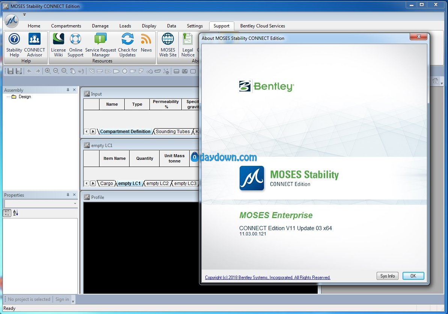Switch to the Cargo sheet tab
The height and width of the screenshot is (314, 448).
(107, 183)
